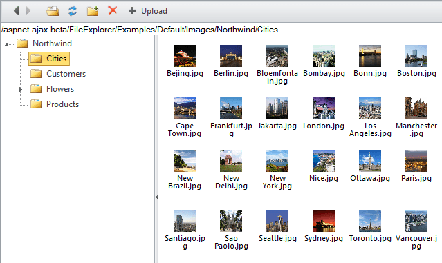This screenshot has height=263, width=442.
Task: Click the Back navigation arrow
Action: pyautogui.click(x=17, y=11)
